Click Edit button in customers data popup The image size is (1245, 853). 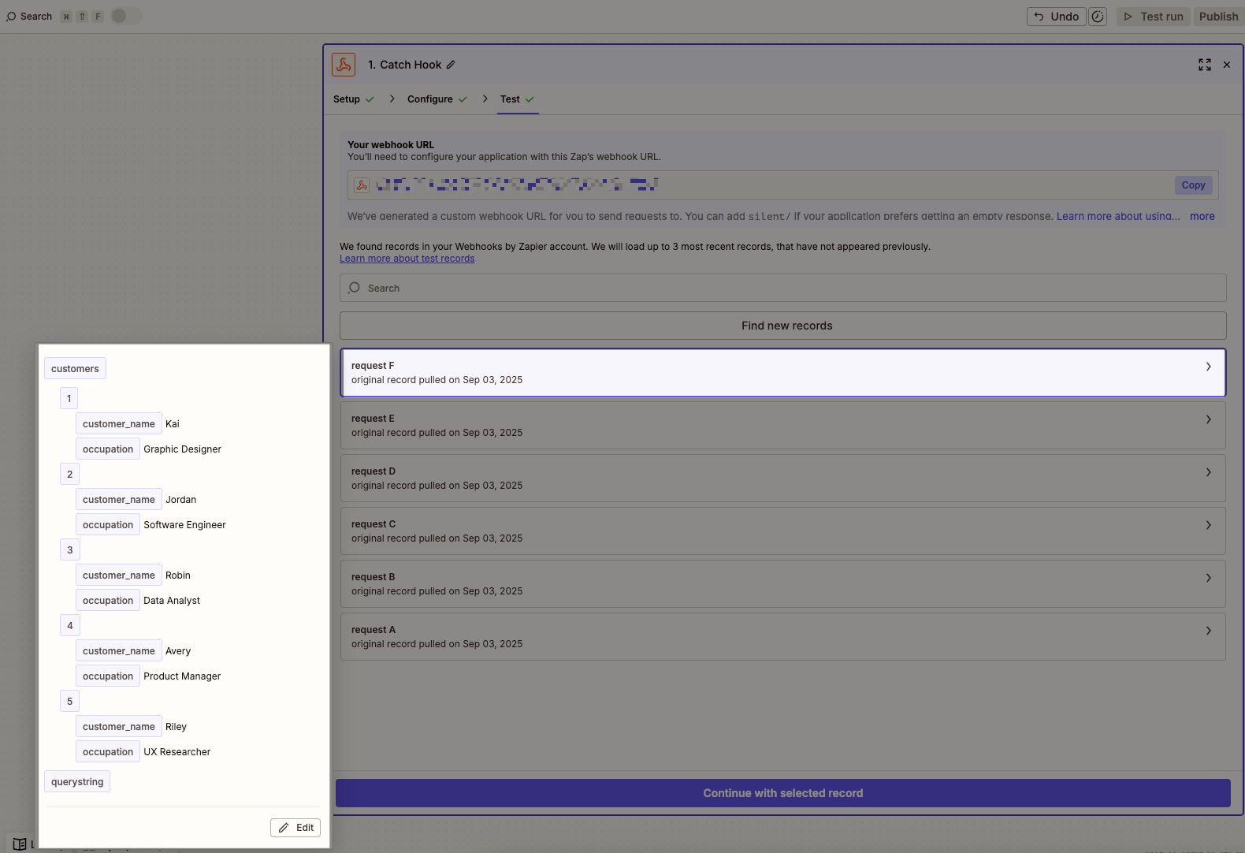[295, 827]
